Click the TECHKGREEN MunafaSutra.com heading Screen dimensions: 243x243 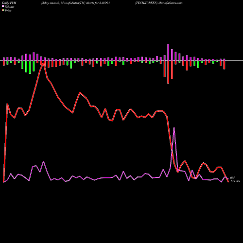[x=159, y=3]
